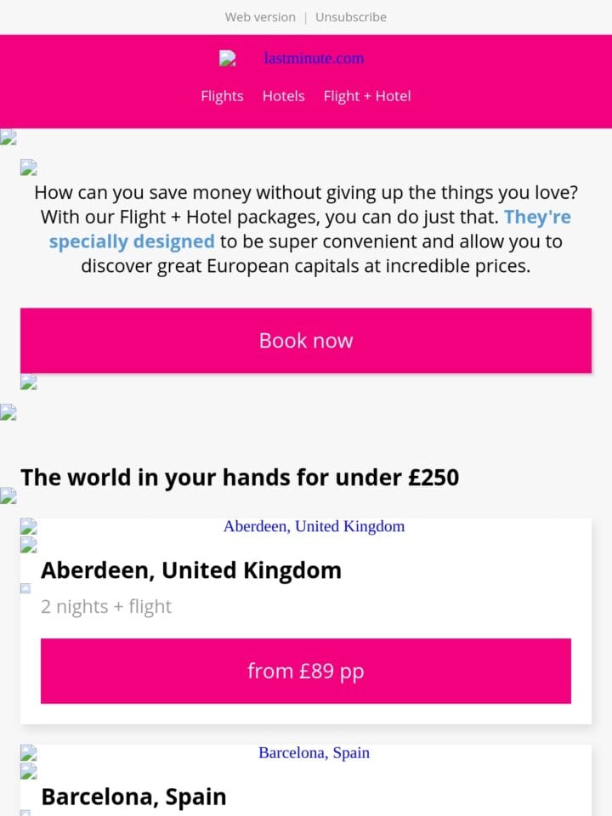Click the pink Book now button
Viewport: 612px width, 816px height.
click(x=306, y=340)
